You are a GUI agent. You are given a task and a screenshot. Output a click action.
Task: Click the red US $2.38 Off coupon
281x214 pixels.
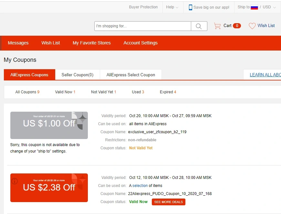pos(49,188)
